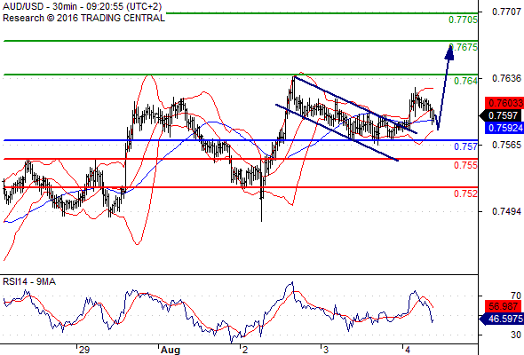Click the red 56.987 RSI tag

[x=504, y=306]
